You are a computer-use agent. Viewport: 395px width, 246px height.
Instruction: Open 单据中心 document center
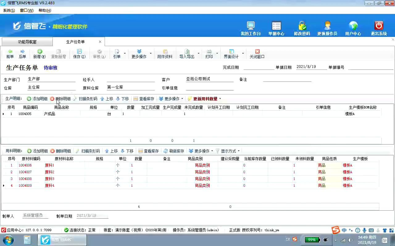tap(276, 29)
